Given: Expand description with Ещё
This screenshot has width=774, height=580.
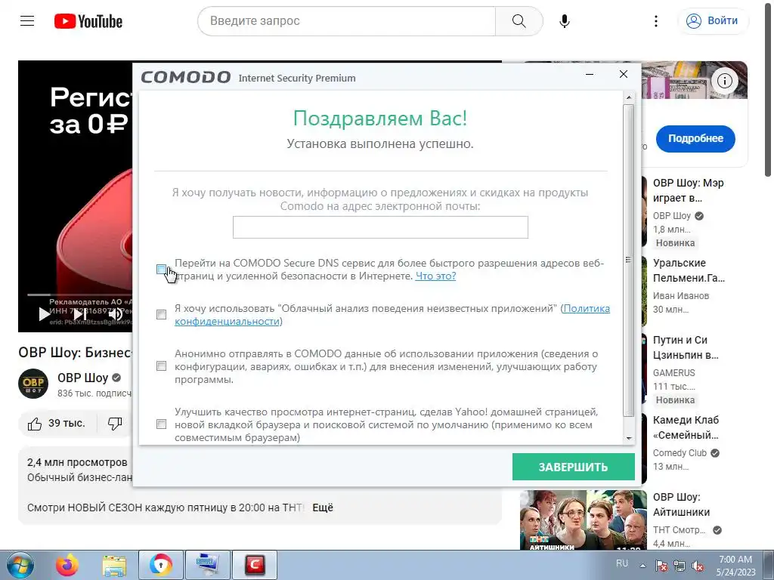Looking at the screenshot, I should click(x=323, y=507).
